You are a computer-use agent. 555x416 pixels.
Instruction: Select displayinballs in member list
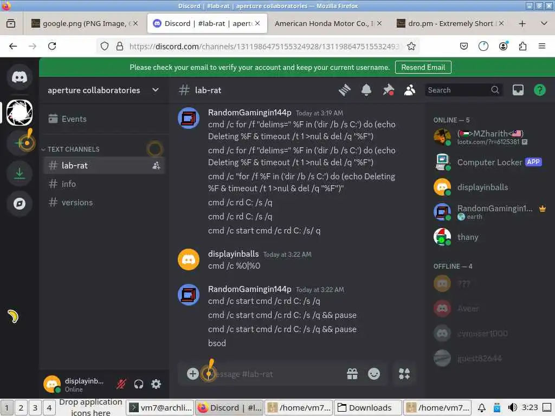point(490,187)
